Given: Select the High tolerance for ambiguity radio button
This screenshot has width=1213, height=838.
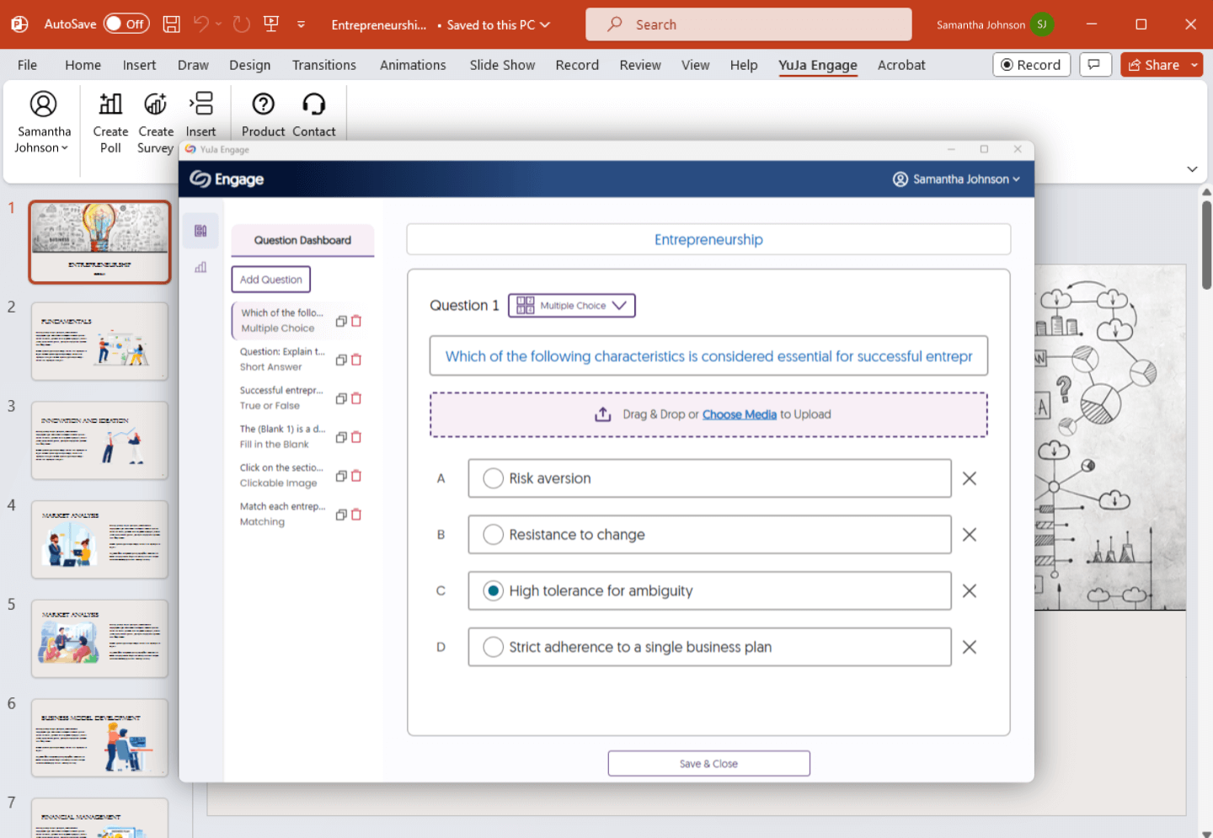Looking at the screenshot, I should click(493, 590).
